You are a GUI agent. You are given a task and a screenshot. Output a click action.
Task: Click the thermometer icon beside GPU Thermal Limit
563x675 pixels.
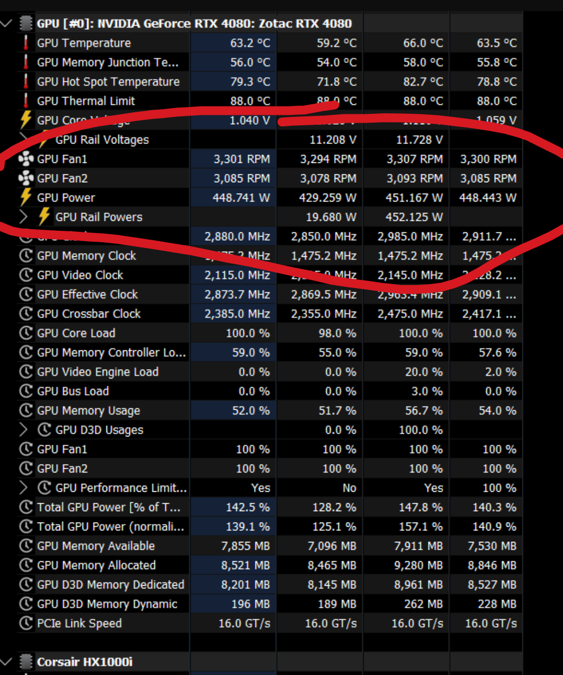click(x=26, y=101)
